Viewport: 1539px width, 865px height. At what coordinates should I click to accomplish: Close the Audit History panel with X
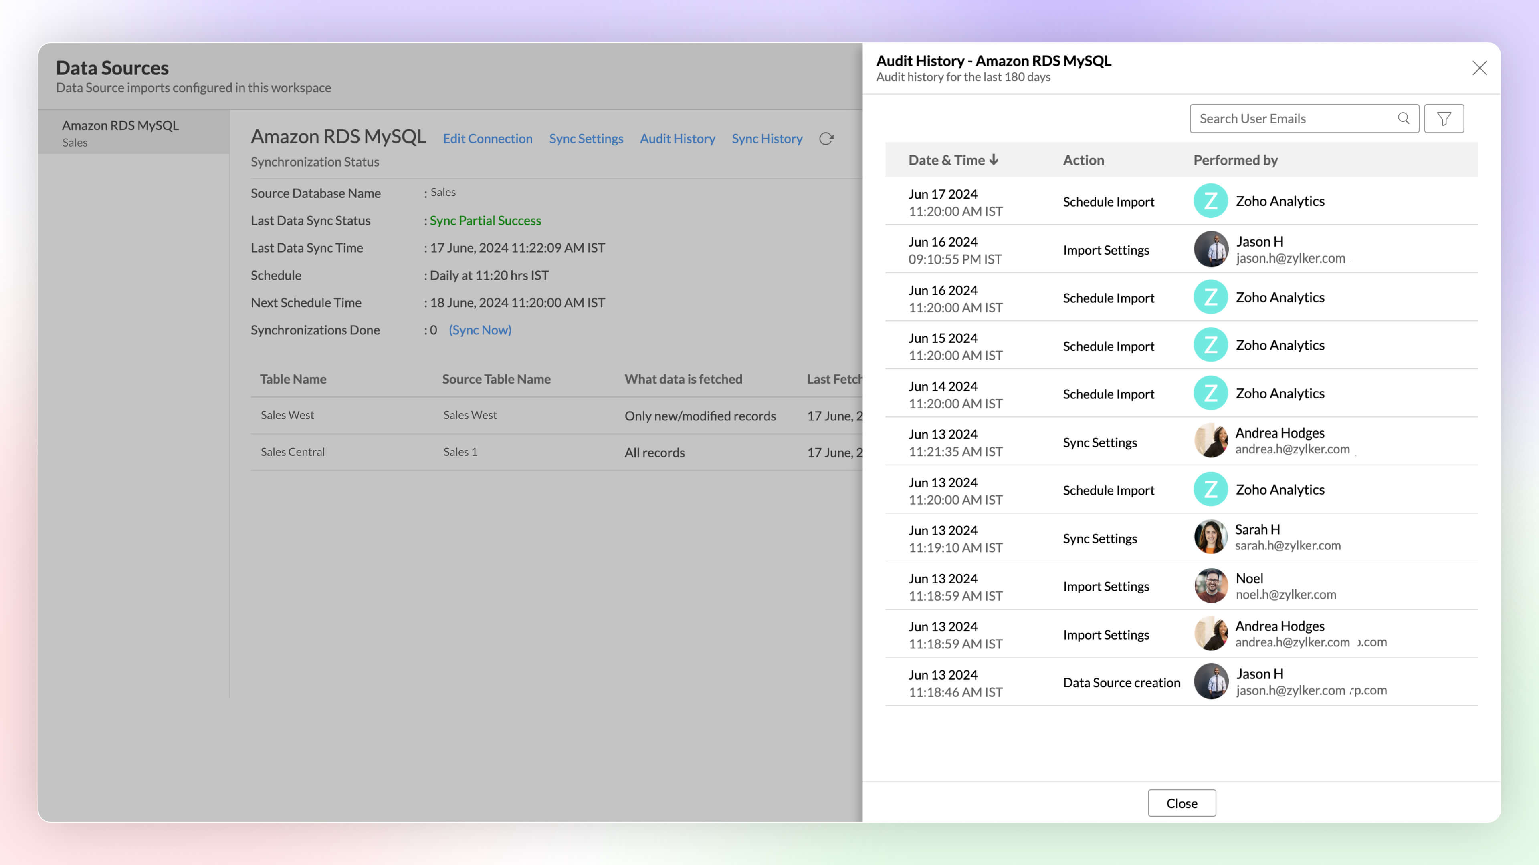coord(1479,68)
